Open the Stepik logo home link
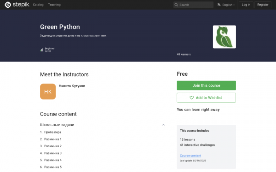This screenshot has width=276, height=172. tap(17, 5)
